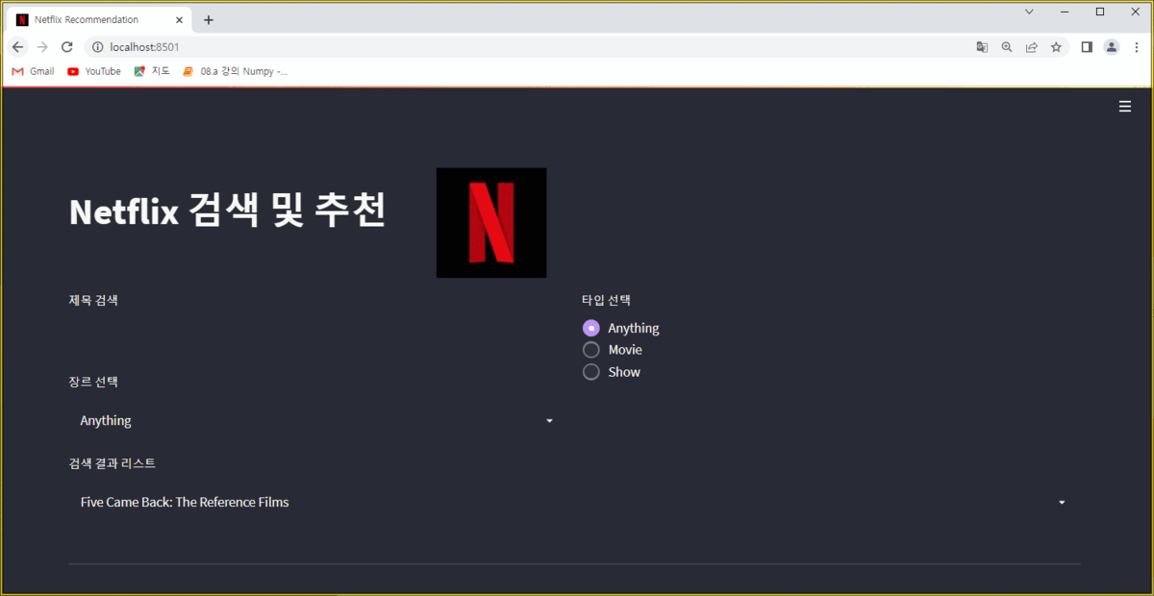This screenshot has height=596, width=1154.
Task: Bookmark the page with the star icon
Action: (x=1054, y=46)
